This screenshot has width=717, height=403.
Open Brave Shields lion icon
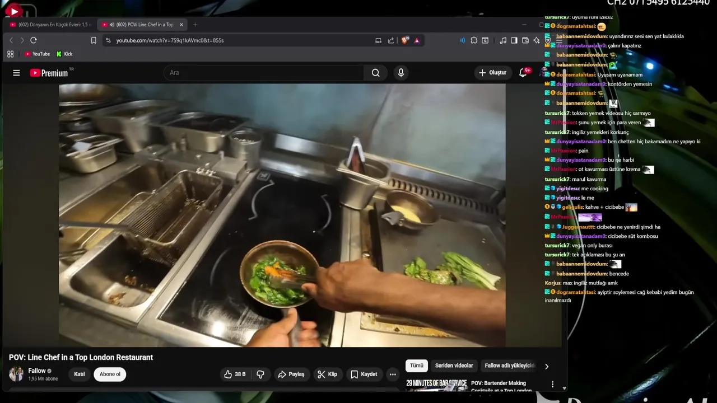coord(405,40)
